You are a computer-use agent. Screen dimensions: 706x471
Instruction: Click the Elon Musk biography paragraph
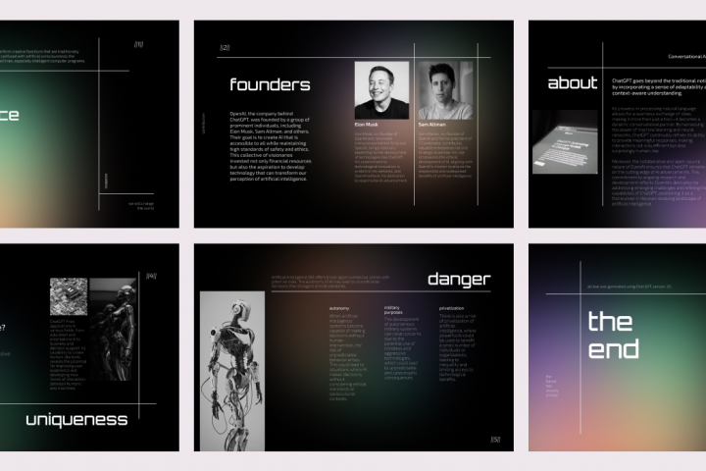(380, 157)
